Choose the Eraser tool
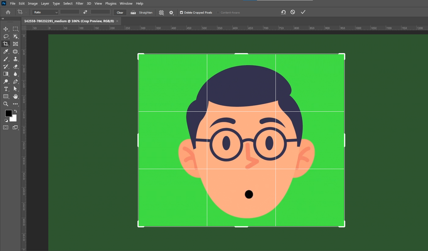The width and height of the screenshot is (428, 251). (16, 66)
